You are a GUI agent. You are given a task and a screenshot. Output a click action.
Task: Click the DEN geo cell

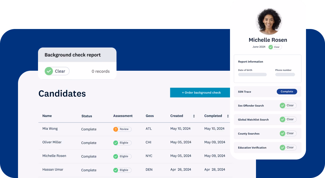pos(149,169)
